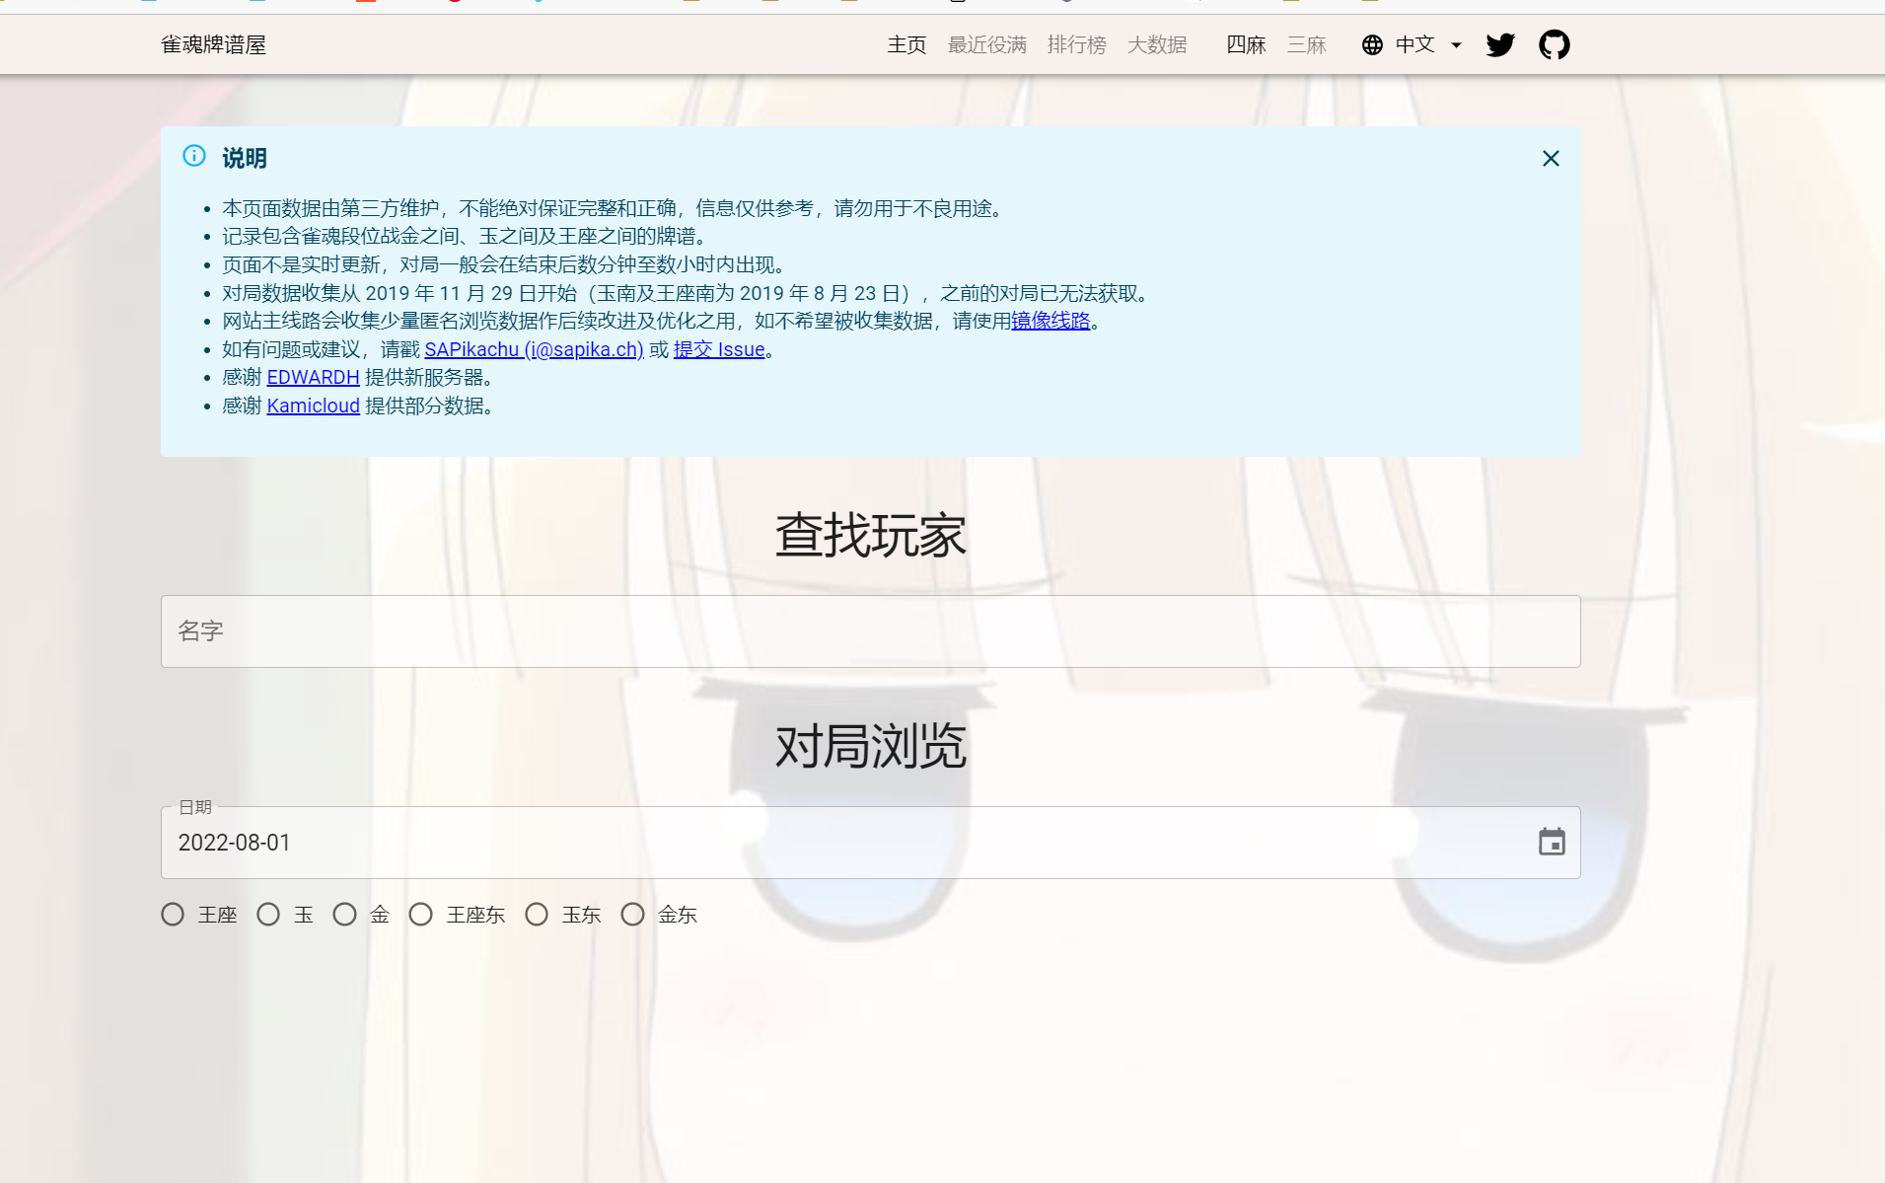Open the 镜像线路 mirror link
Image resolution: width=1885 pixels, height=1183 pixels.
tap(1051, 321)
